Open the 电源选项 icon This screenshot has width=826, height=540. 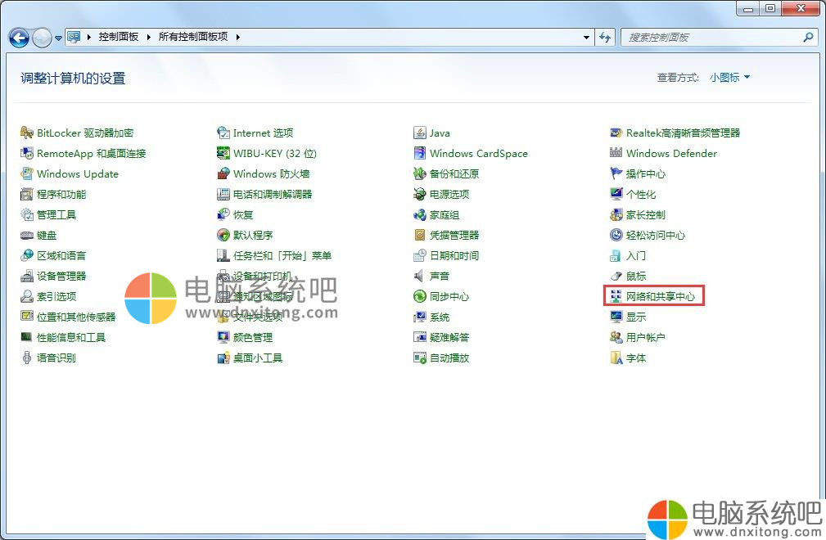point(420,194)
